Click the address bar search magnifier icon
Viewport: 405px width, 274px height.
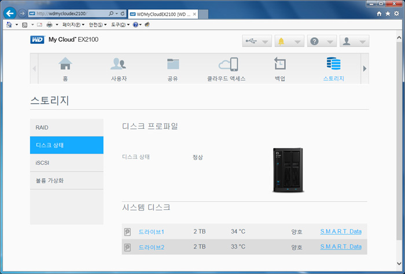tap(111, 13)
